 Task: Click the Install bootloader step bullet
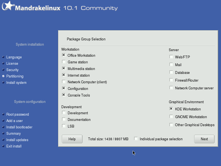(x=3, y=127)
